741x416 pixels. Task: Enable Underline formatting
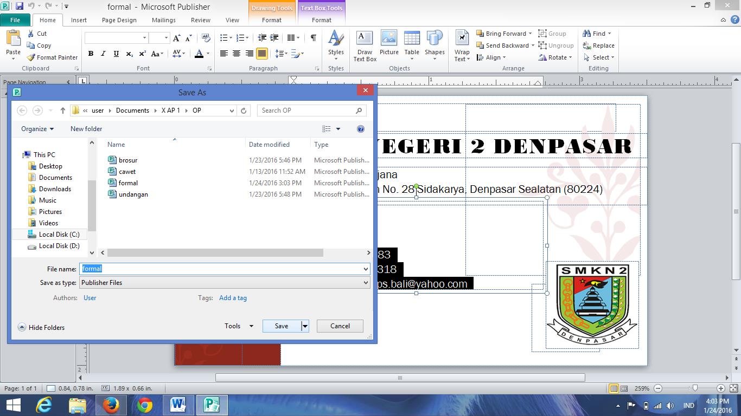coord(115,54)
